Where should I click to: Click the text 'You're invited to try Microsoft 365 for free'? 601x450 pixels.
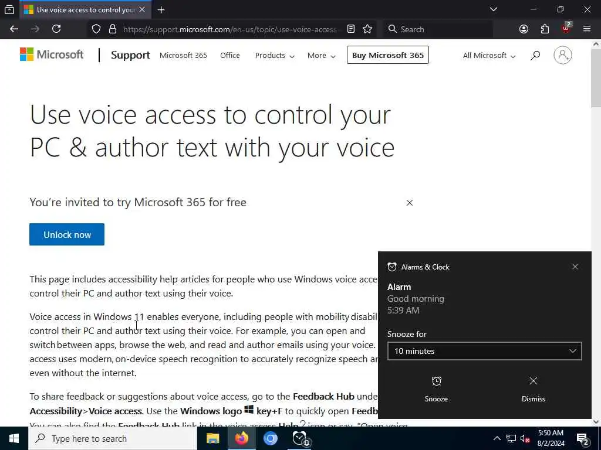point(138,202)
